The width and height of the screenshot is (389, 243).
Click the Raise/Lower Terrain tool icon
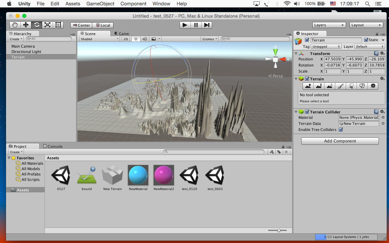coord(308,86)
